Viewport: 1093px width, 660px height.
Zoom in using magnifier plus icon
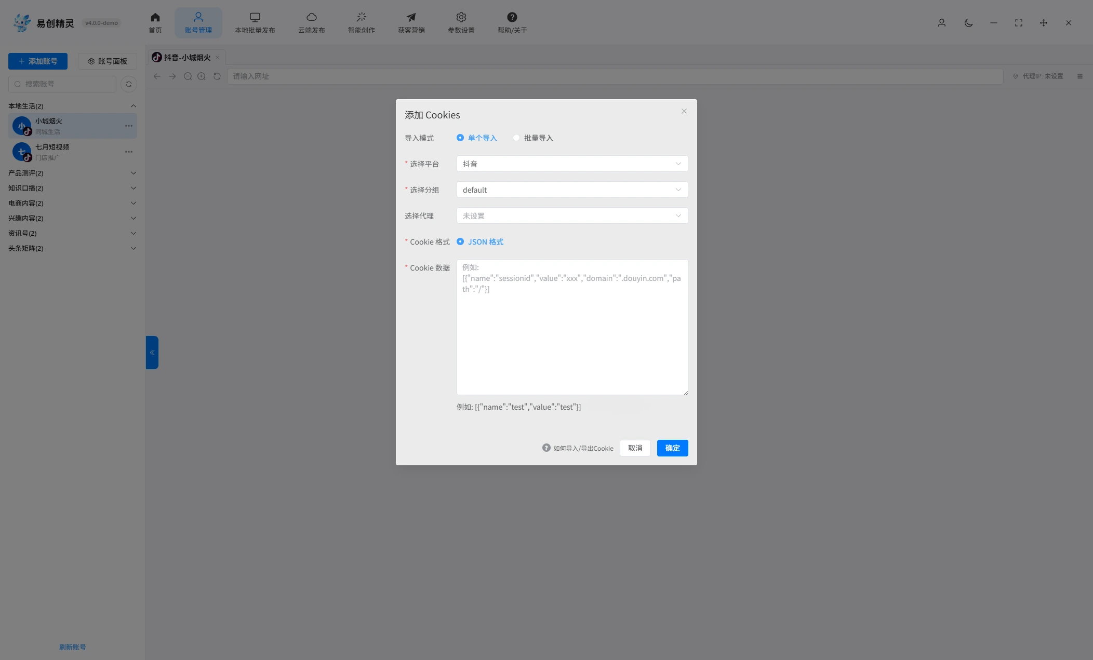coord(202,76)
